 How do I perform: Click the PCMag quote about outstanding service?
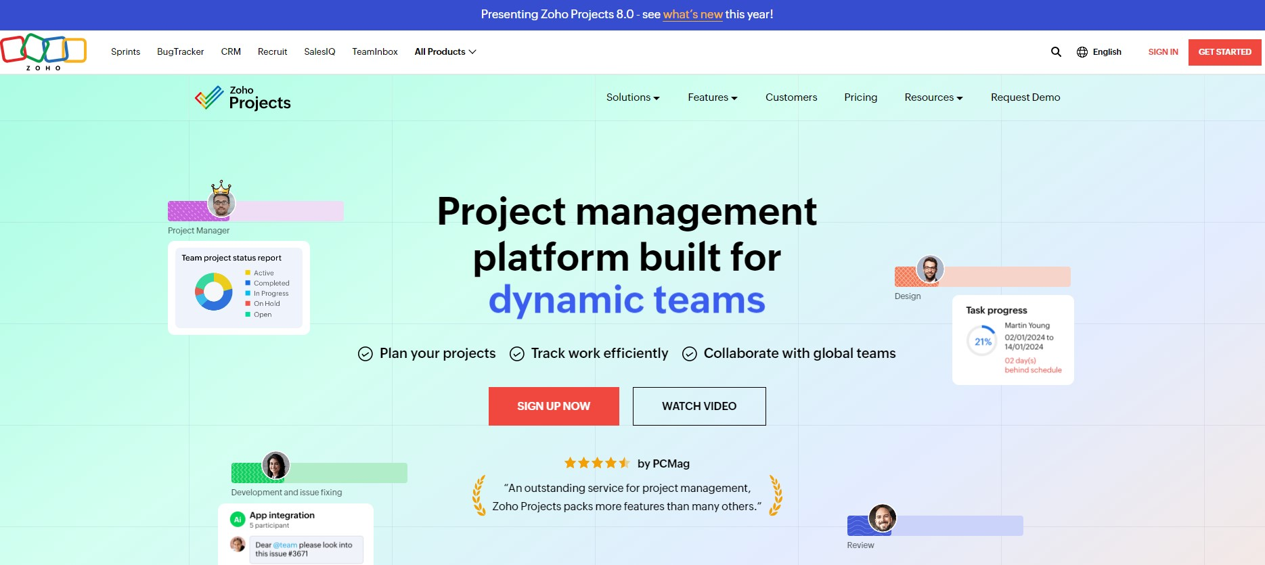[627, 497]
